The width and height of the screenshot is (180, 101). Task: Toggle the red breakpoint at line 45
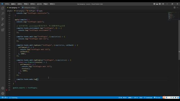coord(6,90)
